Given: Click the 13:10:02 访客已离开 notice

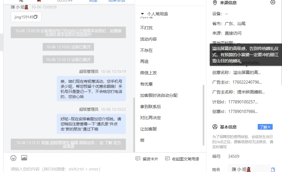Looking at the screenshot, I should point(68,47).
